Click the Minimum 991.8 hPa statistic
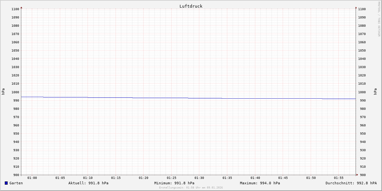 pos(174,183)
